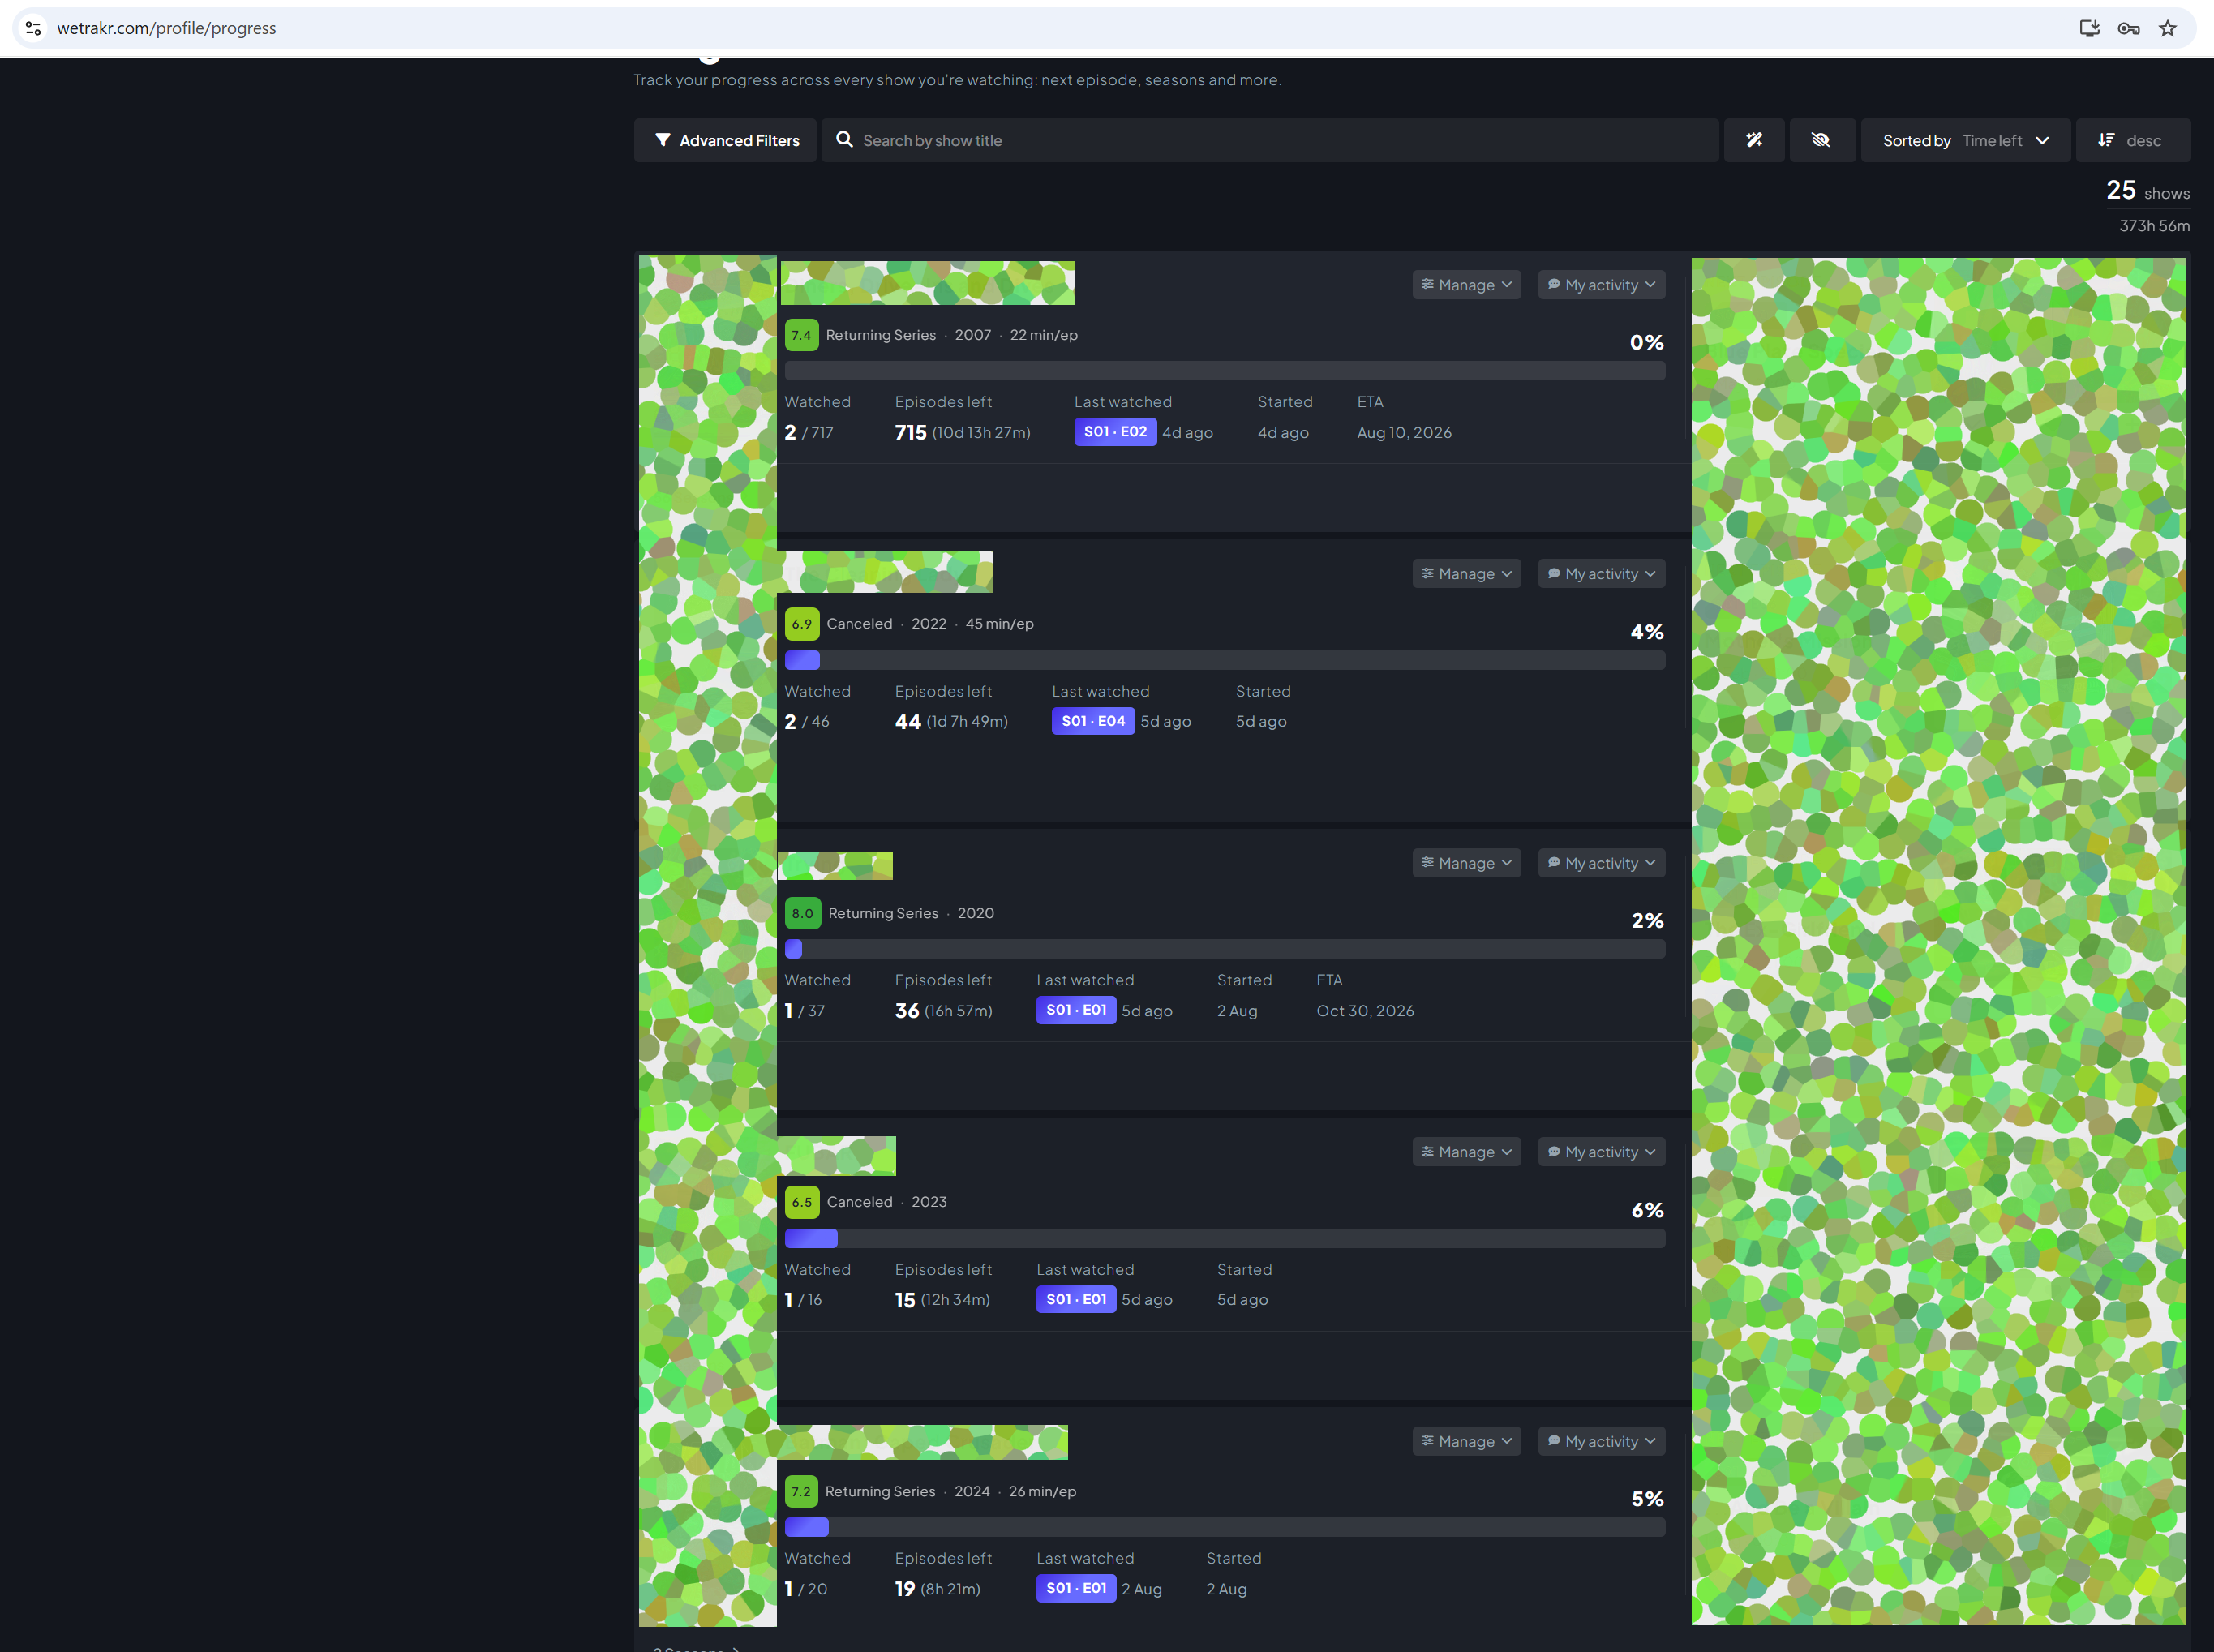The image size is (2214, 1652).
Task: Click the filter funnel icon in Advanced Filters
Action: [662, 140]
